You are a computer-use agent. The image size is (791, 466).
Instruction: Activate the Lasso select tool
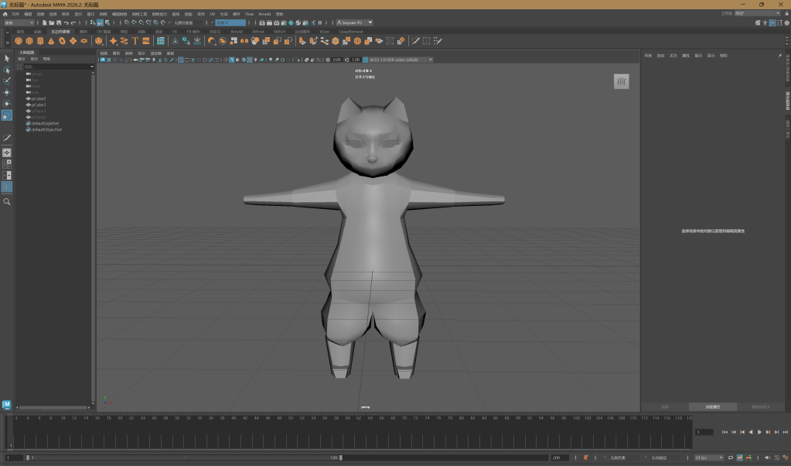tap(7, 70)
